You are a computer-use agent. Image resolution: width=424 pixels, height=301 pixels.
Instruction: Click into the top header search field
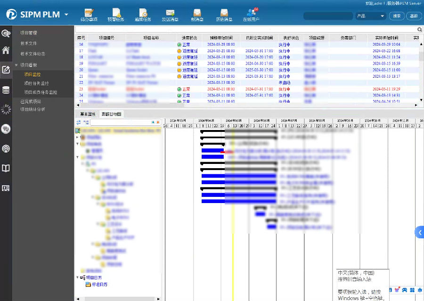(328, 16)
